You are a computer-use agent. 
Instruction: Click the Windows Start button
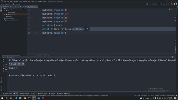click(x=2, y=98)
